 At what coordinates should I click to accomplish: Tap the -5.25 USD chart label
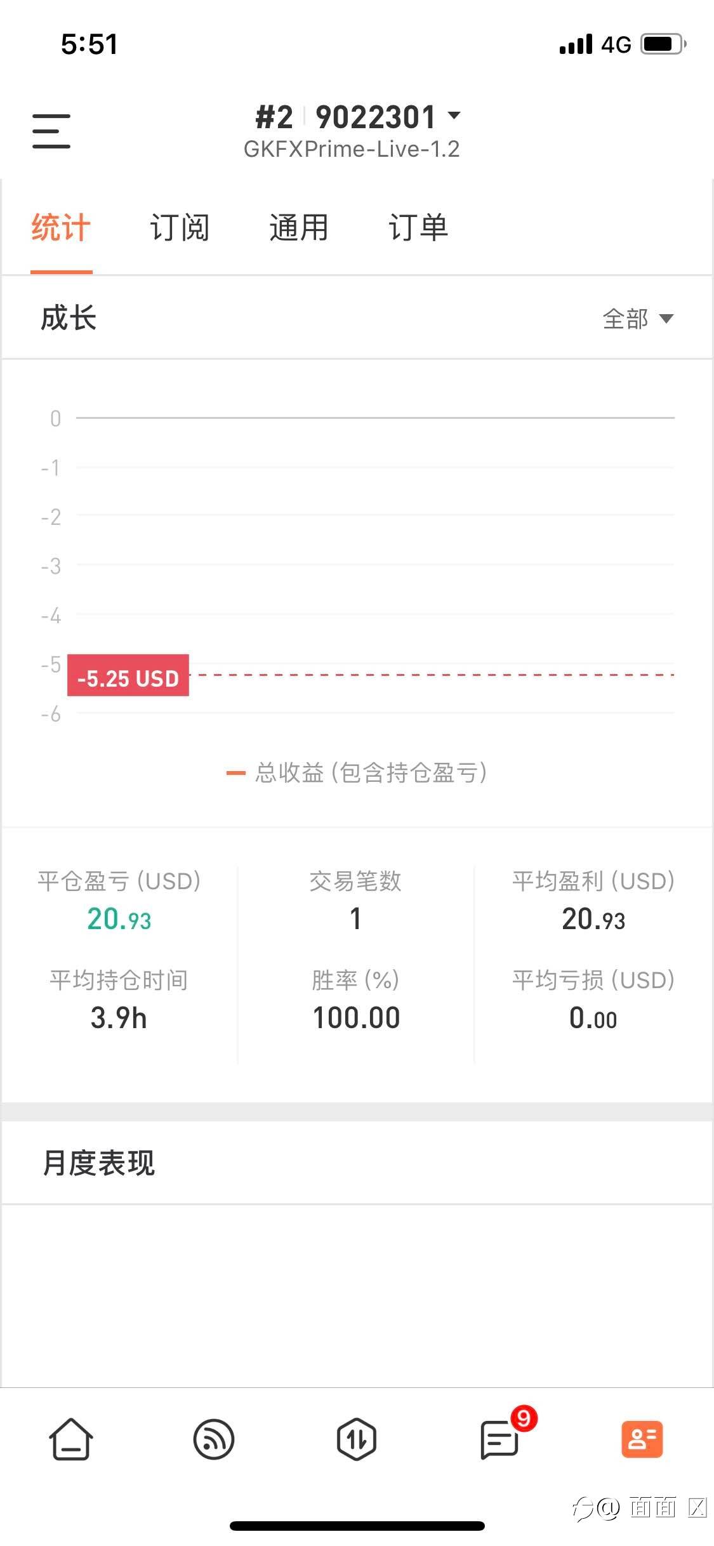pyautogui.click(x=128, y=677)
